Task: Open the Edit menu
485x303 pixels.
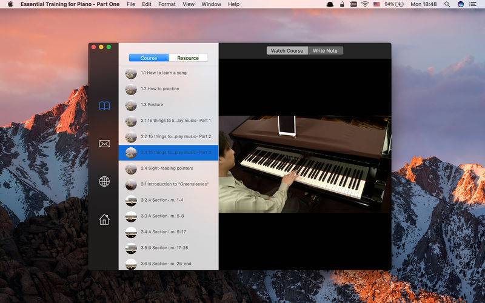Action: click(147, 4)
